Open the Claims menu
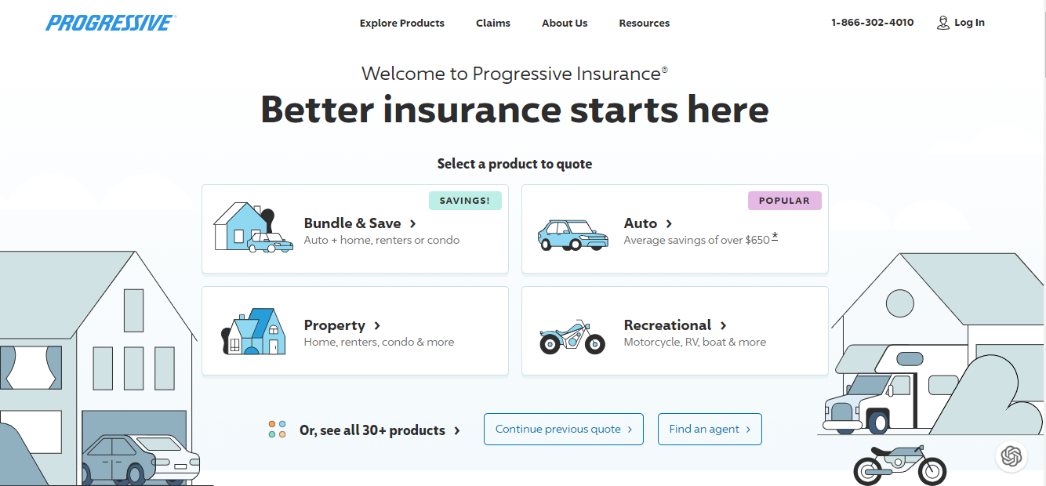 [x=493, y=23]
